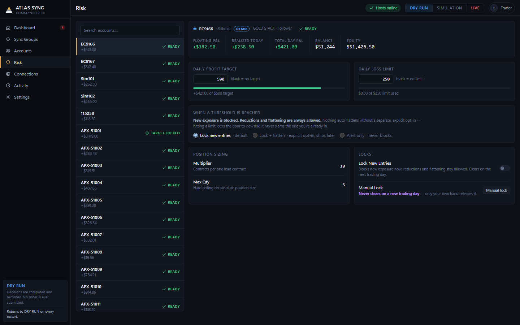Select the APX-51009 account row
520x325 pixels.
[130, 272]
